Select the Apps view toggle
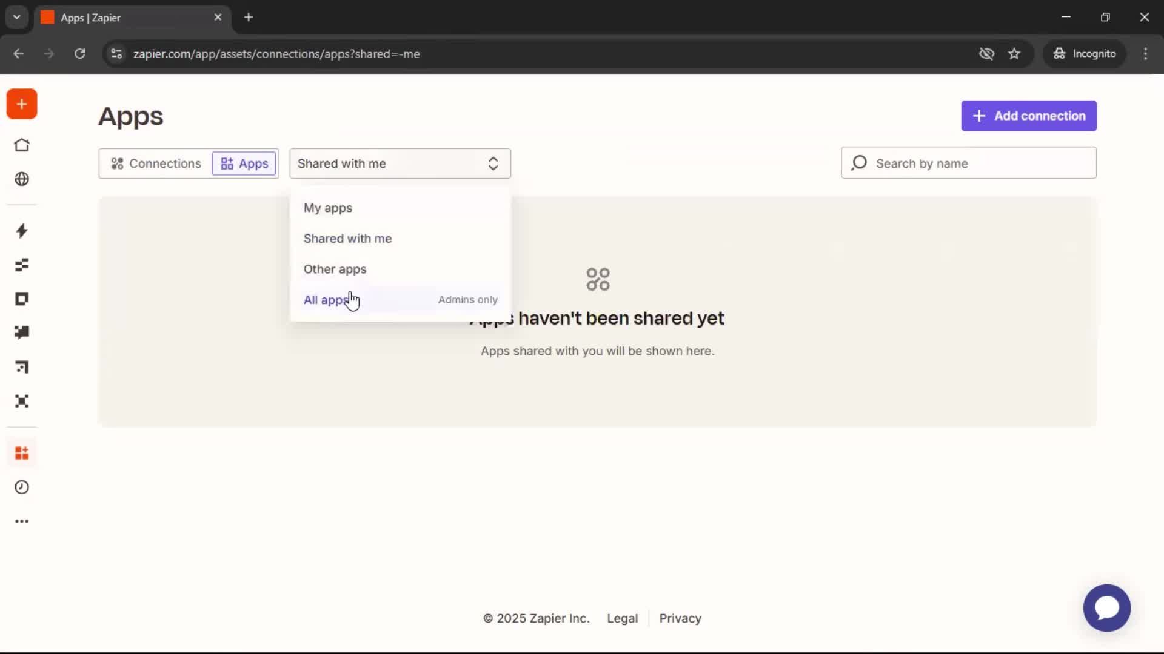The width and height of the screenshot is (1164, 654). pos(244,163)
